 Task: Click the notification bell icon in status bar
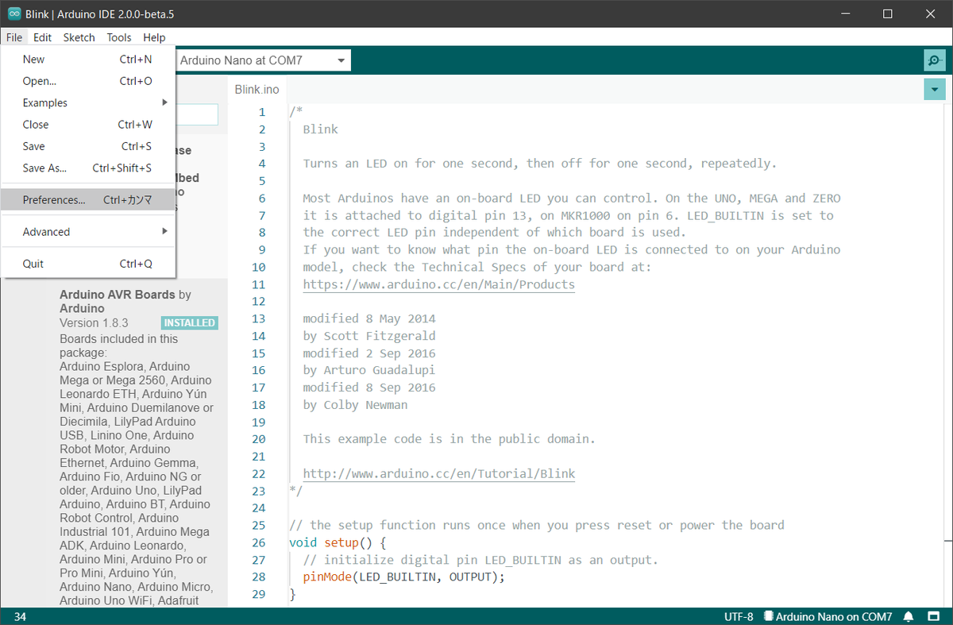[x=909, y=616]
